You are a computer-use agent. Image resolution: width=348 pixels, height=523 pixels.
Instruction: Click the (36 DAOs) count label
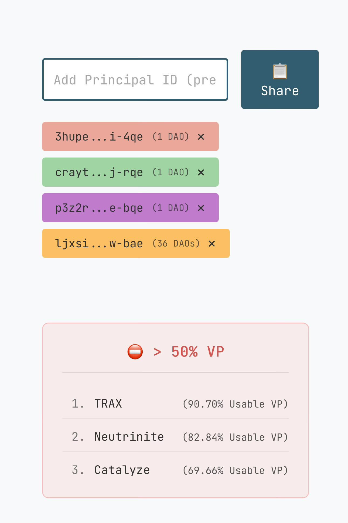point(176,244)
